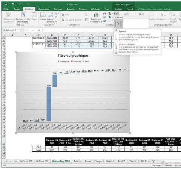Open the scatter chart insert dropdown
This screenshot has height=169, width=181.
click(x=111, y=21)
